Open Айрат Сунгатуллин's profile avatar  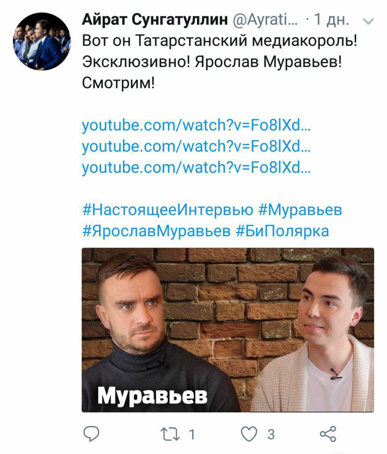[41, 41]
